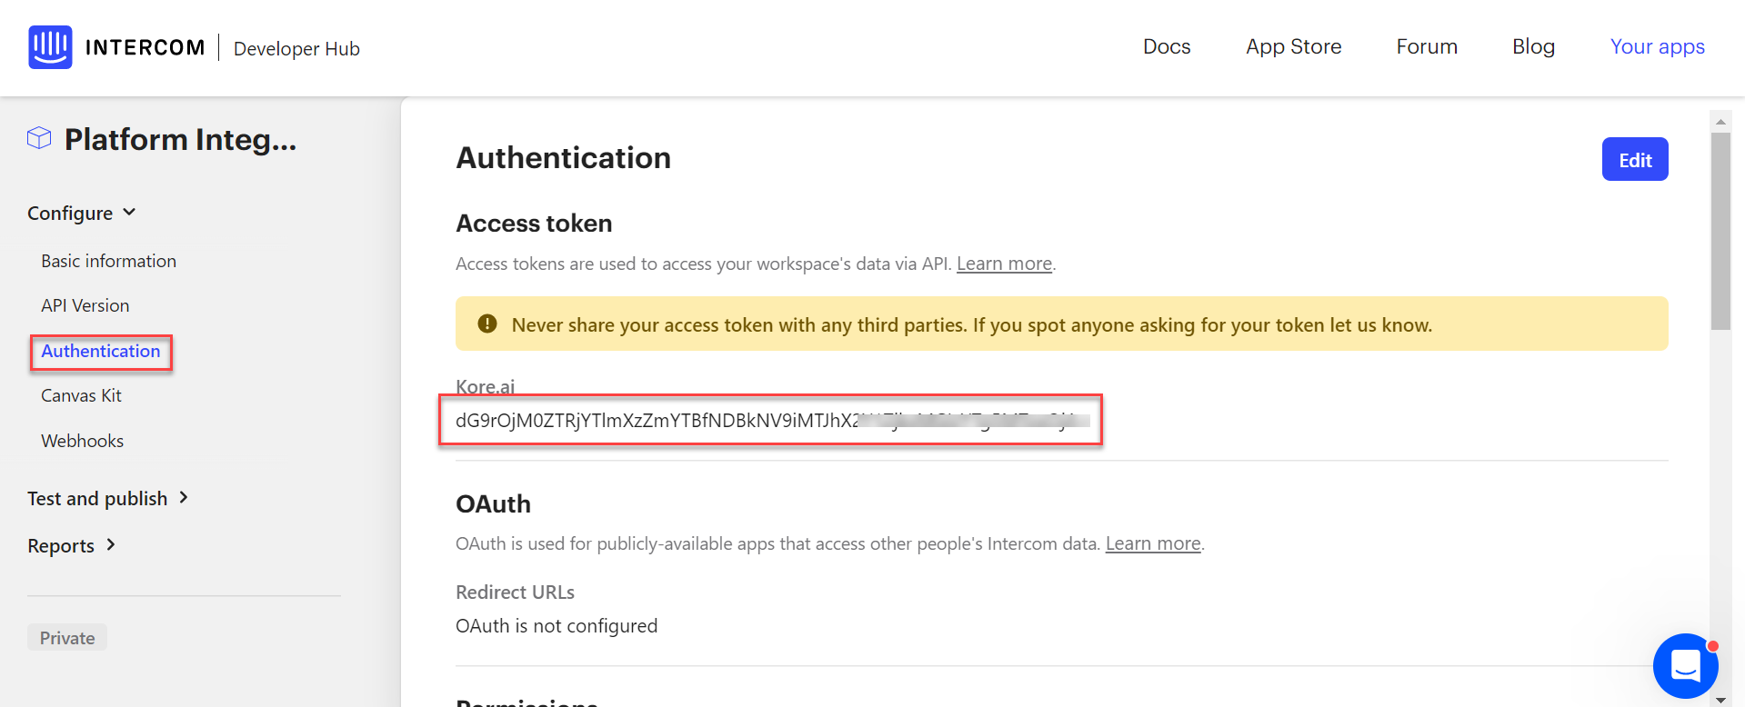Viewport: 1745px width, 707px height.
Task: Navigate to Webhooks page
Action: (82, 441)
